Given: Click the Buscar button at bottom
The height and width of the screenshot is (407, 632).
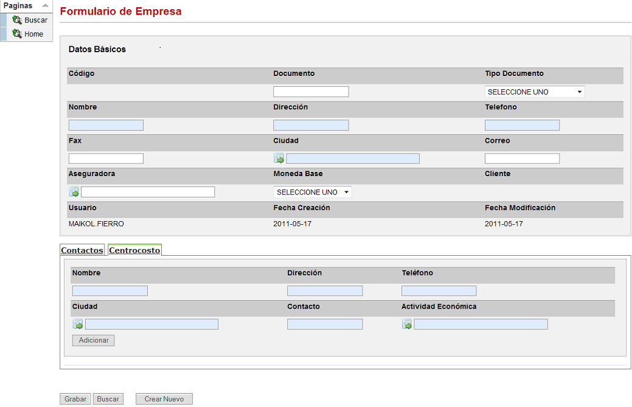Looking at the screenshot, I should 108,399.
